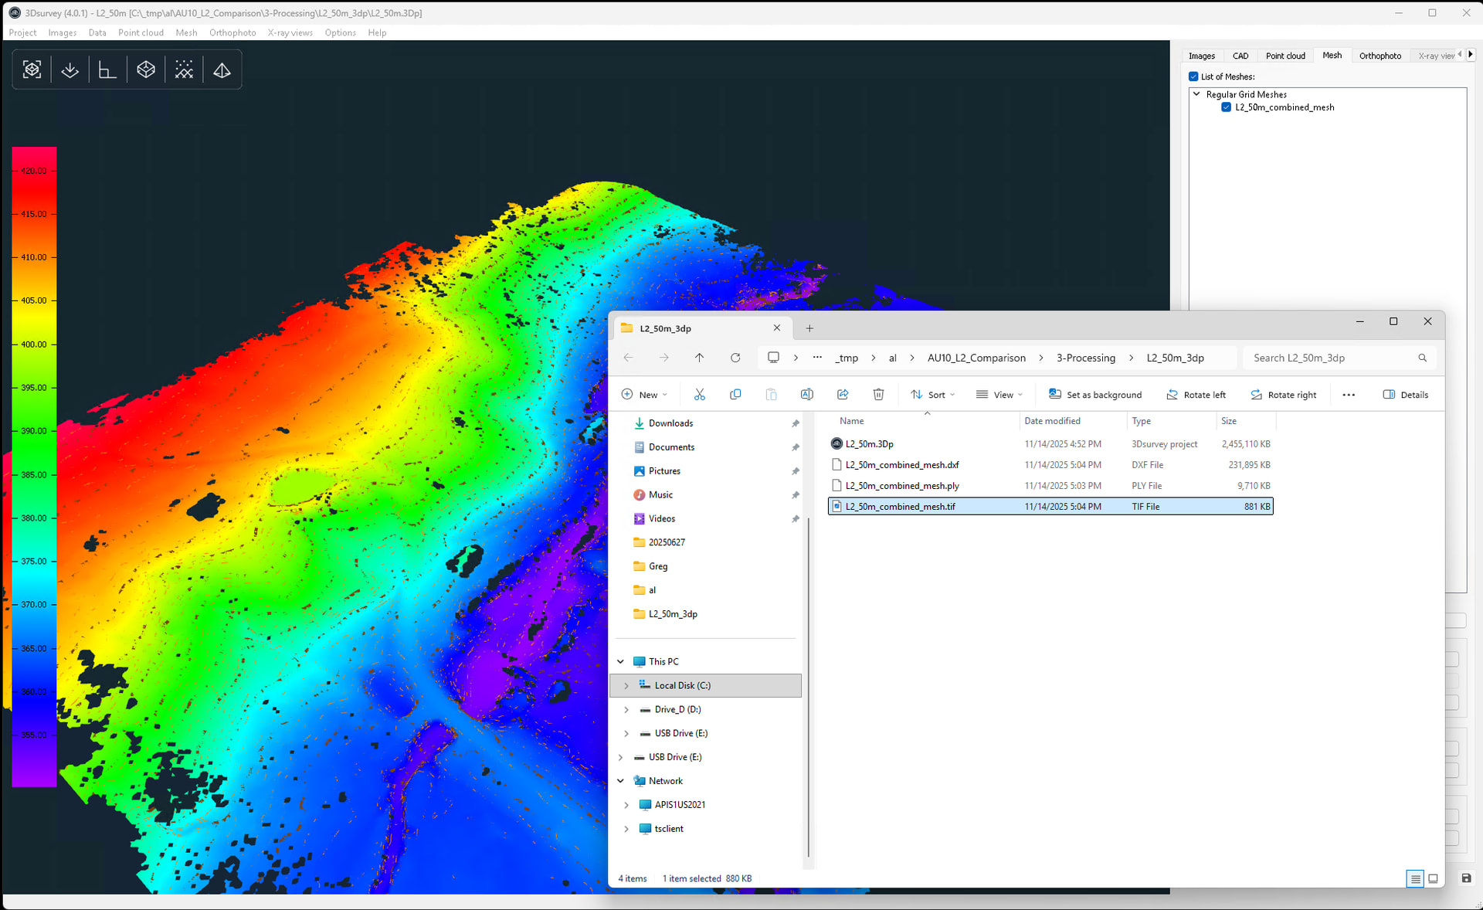Switch Explorer to details list view icon
Screen dimensions: 1483x910
pos(1415,878)
